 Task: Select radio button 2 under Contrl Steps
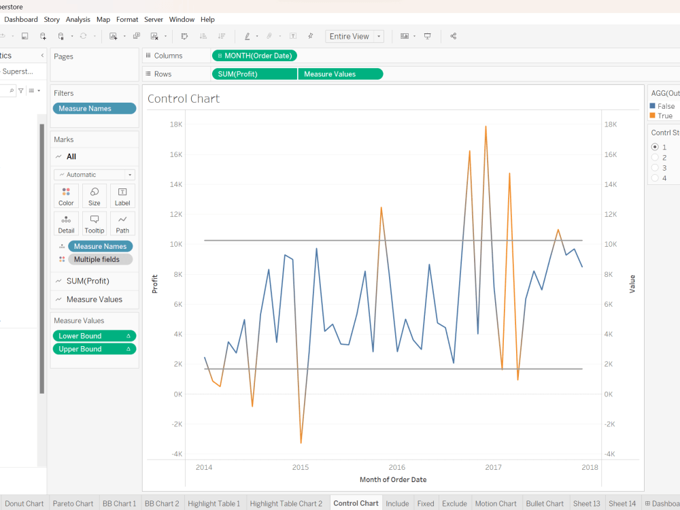click(x=655, y=156)
